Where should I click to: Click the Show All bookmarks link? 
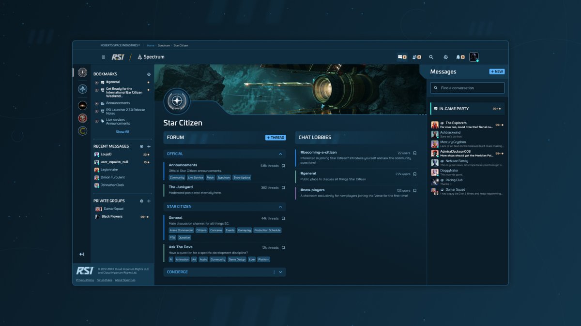(x=122, y=131)
